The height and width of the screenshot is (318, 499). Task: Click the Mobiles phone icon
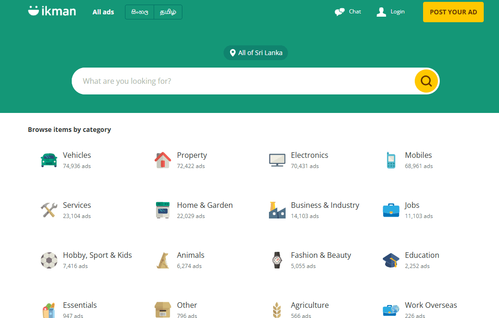point(391,160)
